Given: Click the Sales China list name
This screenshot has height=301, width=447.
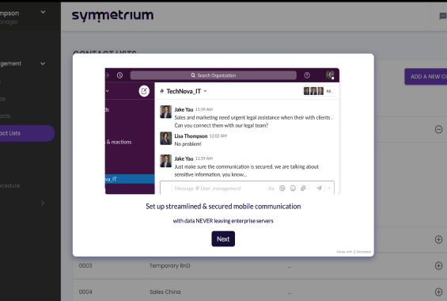Looking at the screenshot, I should click(165, 291).
